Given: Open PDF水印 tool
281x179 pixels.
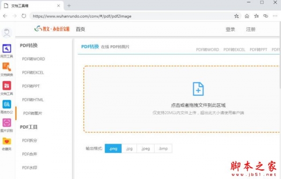Looking at the screenshot, I should pyautogui.click(x=30, y=168).
